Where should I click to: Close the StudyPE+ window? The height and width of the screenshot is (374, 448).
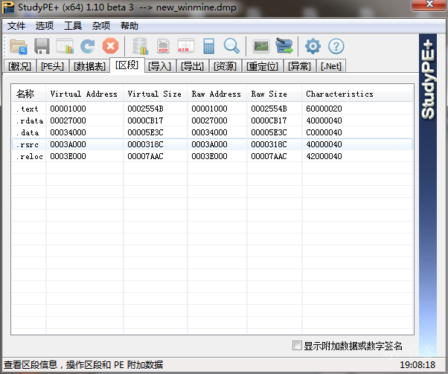[x=429, y=4]
